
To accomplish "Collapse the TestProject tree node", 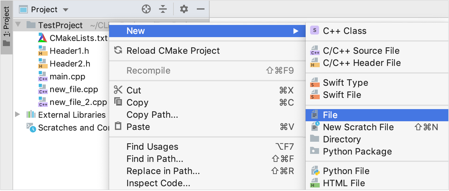I will tap(18, 25).
